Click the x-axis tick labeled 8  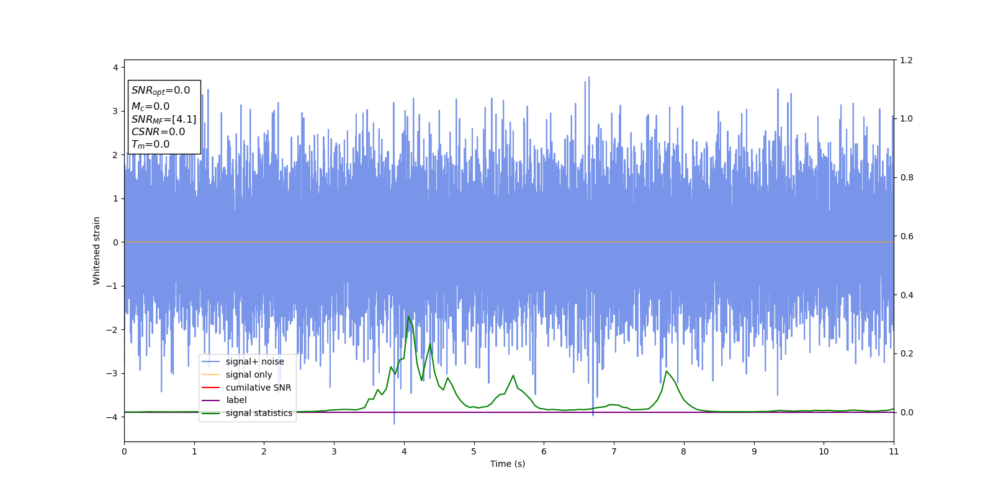point(684,451)
